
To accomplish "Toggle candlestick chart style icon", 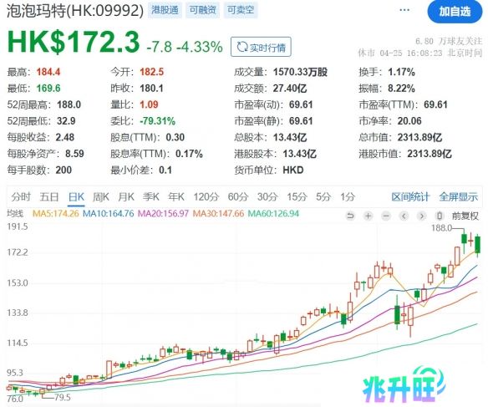I will (x=440, y=216).
